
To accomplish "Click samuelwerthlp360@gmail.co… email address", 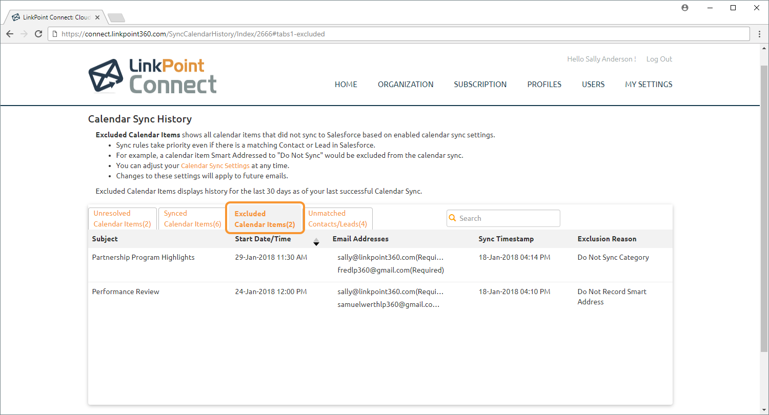I will [389, 304].
